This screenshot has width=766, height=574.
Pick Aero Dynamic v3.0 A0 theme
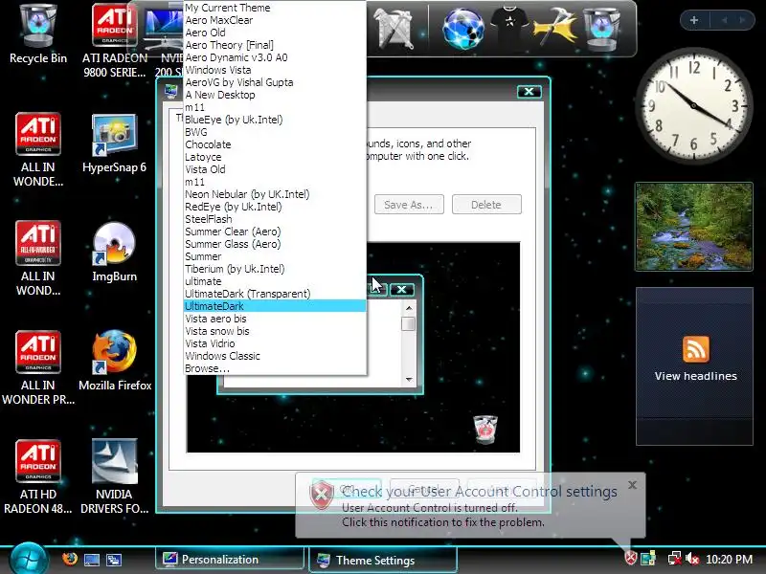(275, 57)
